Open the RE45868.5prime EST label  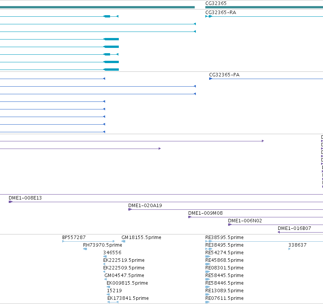[224, 260]
